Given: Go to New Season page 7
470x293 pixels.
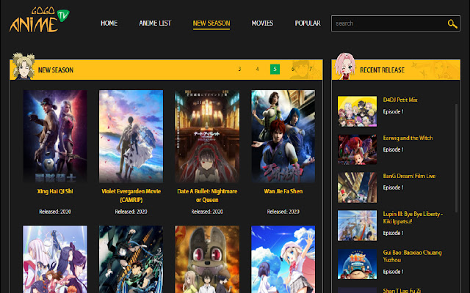Looking at the screenshot, I should pyautogui.click(x=311, y=69).
